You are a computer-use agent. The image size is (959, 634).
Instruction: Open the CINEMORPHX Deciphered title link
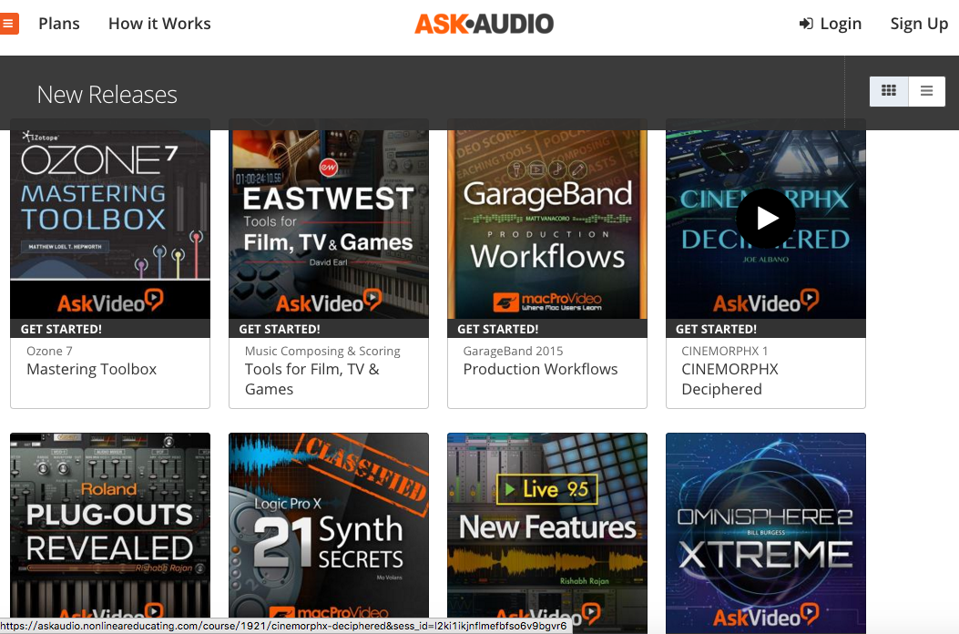730,379
